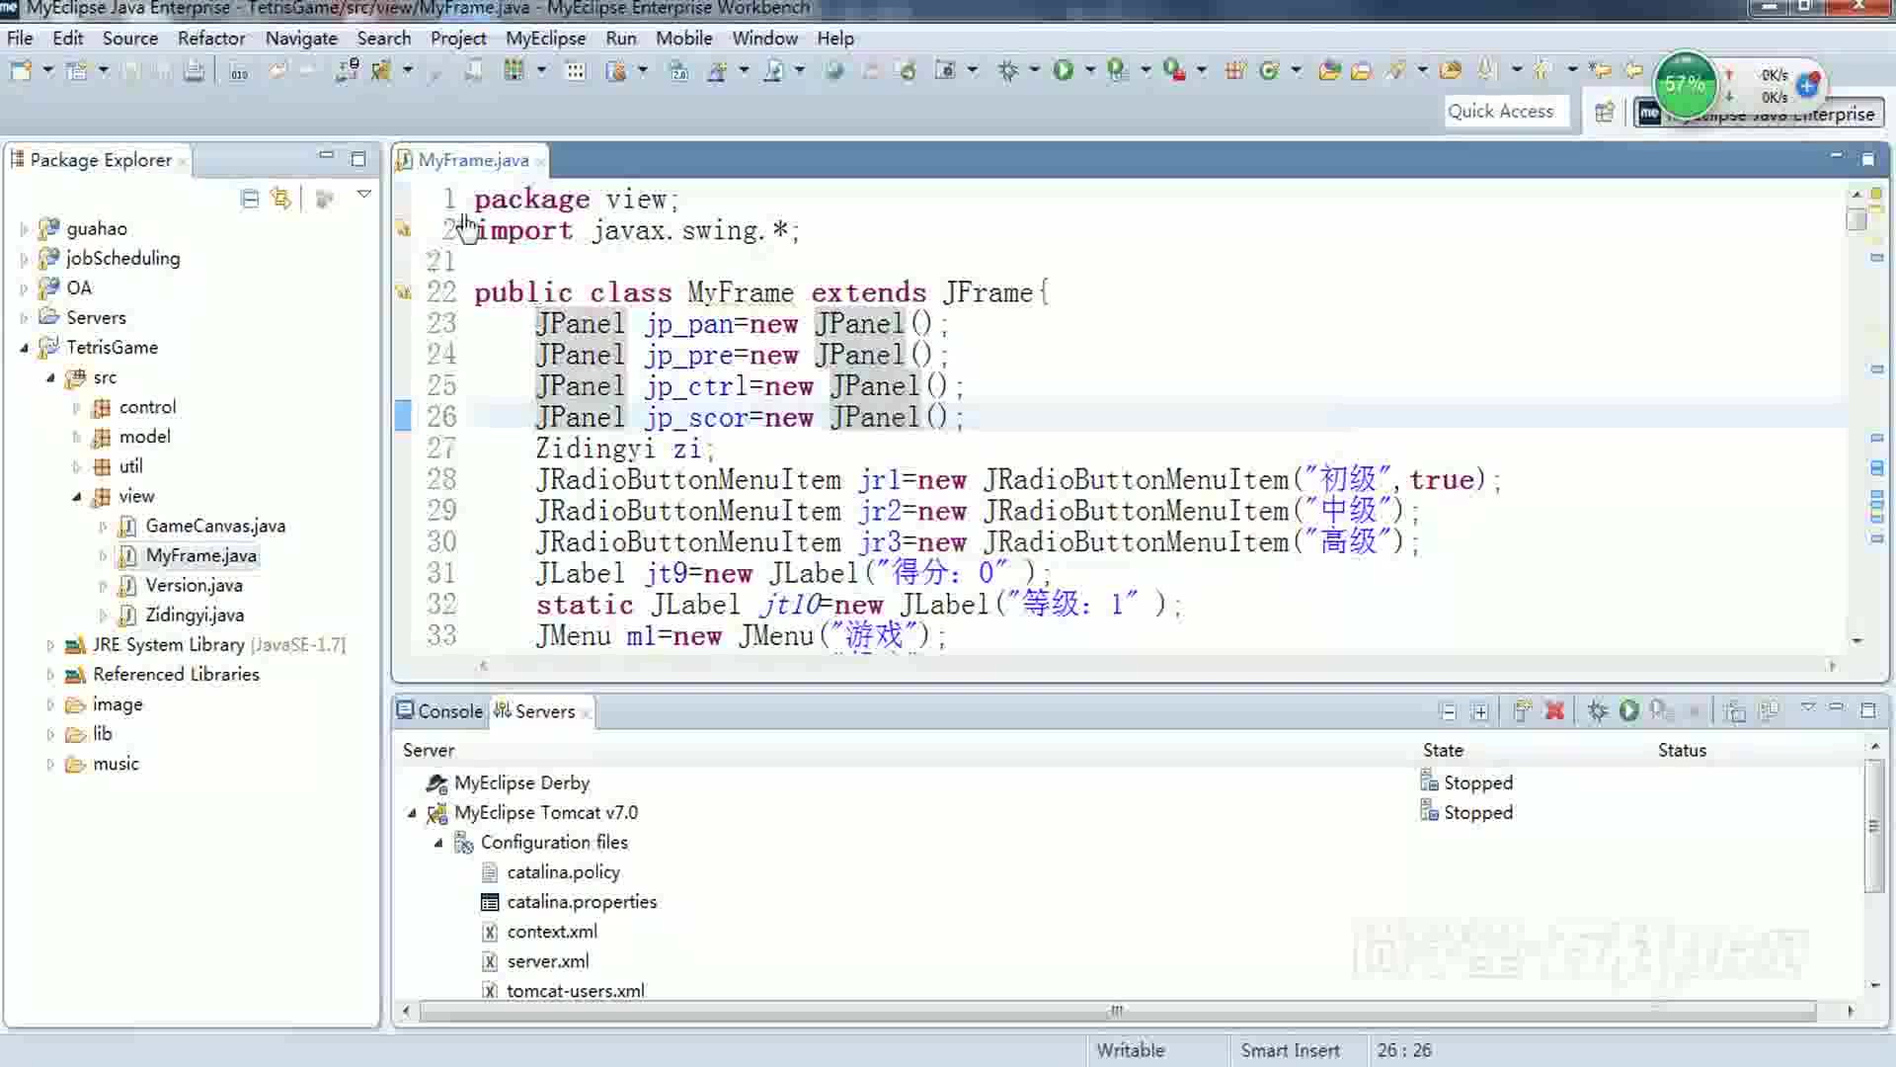Click the Print icon in the toolbar
1896x1067 pixels.
click(194, 71)
